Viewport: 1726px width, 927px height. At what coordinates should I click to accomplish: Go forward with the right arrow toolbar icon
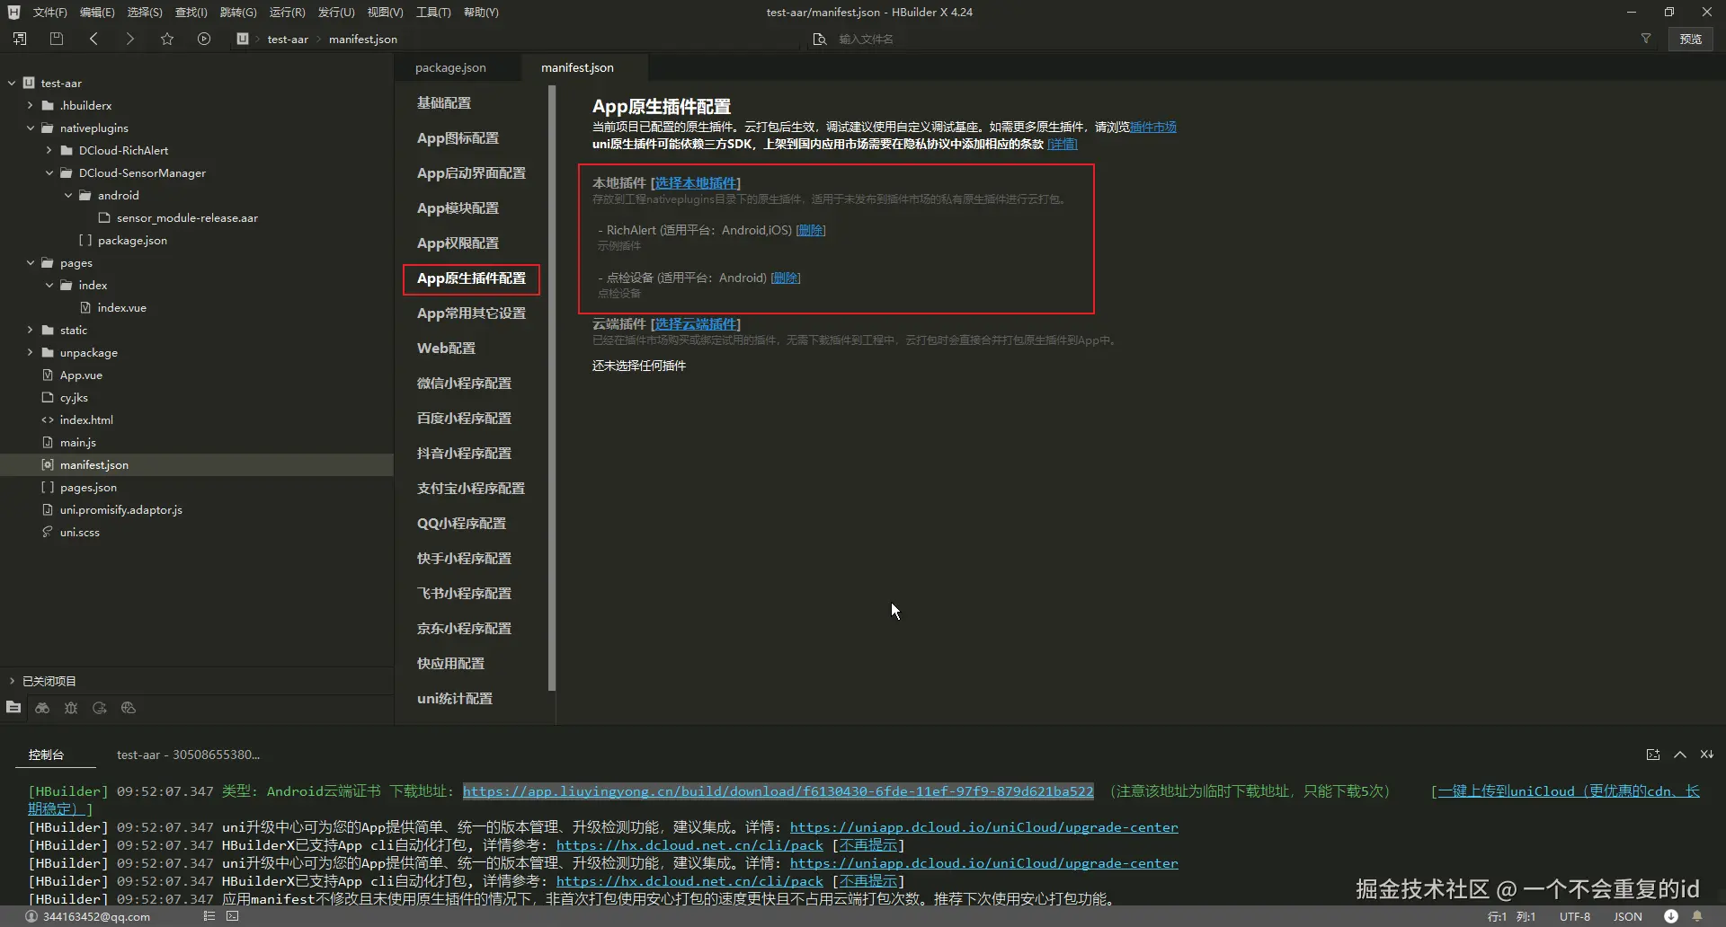130,39
